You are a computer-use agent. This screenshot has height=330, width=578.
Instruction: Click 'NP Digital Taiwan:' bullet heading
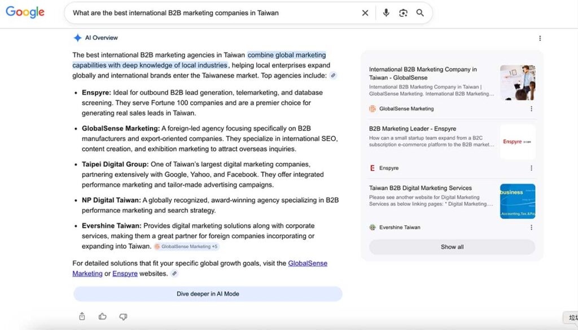pyautogui.click(x=111, y=200)
